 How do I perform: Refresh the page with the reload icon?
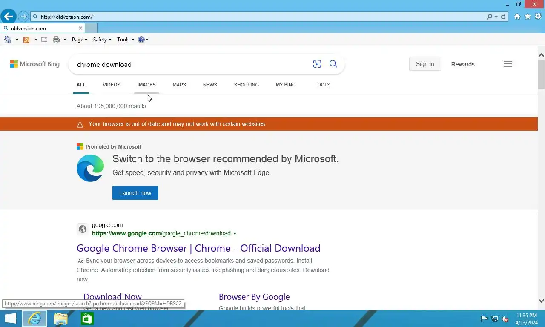point(503,17)
